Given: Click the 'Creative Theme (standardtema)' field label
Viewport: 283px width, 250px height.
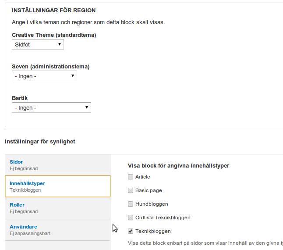Looking at the screenshot, I should pos(54,35).
